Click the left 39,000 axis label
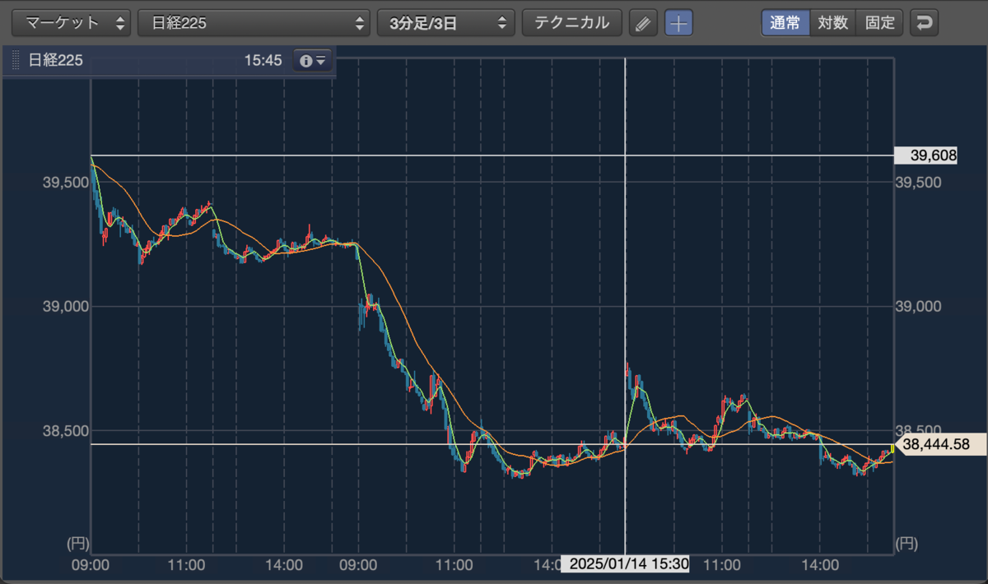 point(65,306)
